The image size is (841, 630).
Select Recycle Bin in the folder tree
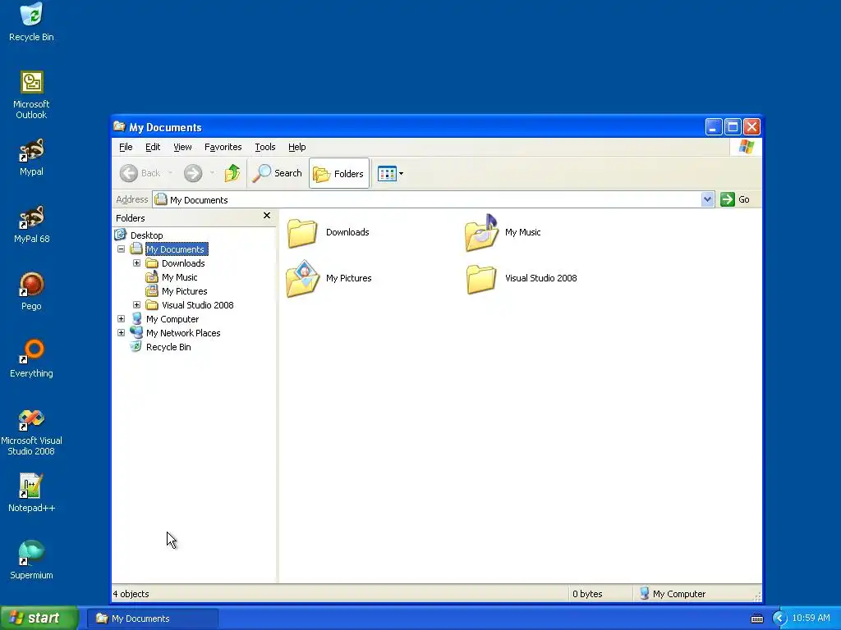pyautogui.click(x=168, y=347)
